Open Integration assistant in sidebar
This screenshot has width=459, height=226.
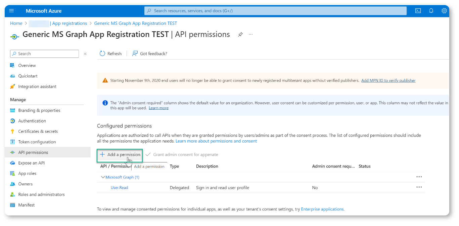[37, 86]
